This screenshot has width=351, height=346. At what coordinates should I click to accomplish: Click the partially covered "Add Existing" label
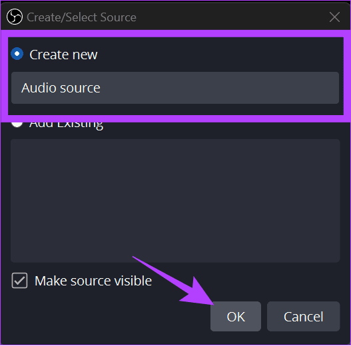point(66,126)
